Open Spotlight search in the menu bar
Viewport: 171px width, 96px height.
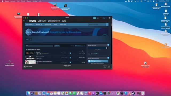tap(151, 1)
